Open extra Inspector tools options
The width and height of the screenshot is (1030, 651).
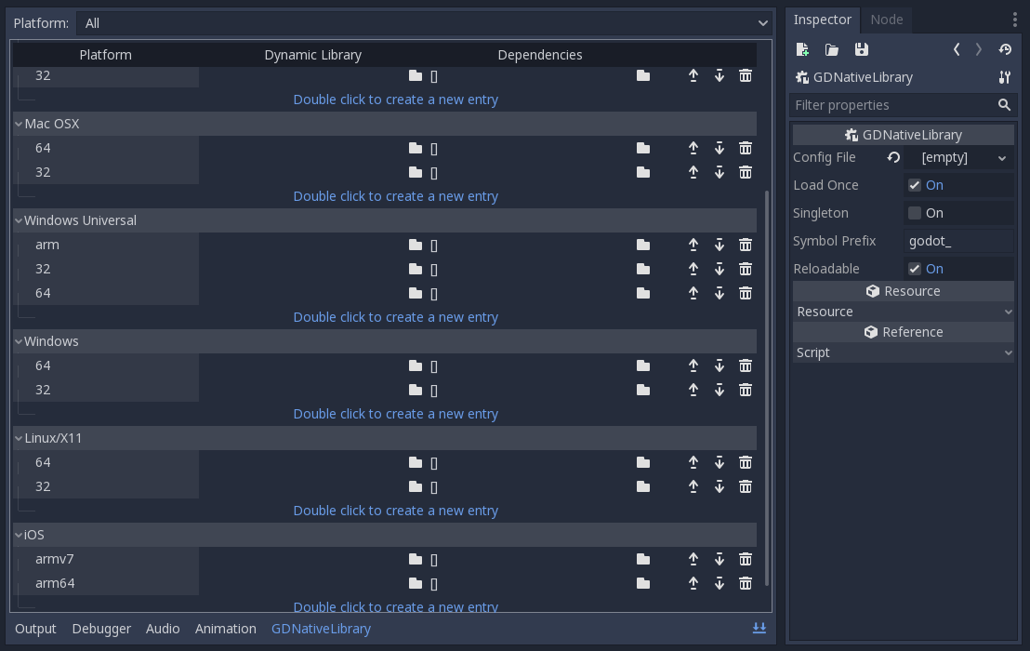click(x=1013, y=20)
